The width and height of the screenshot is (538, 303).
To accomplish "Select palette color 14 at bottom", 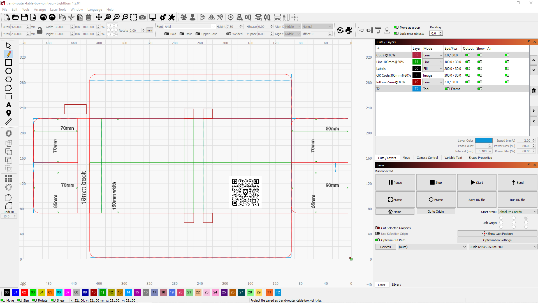I will [x=128, y=292].
